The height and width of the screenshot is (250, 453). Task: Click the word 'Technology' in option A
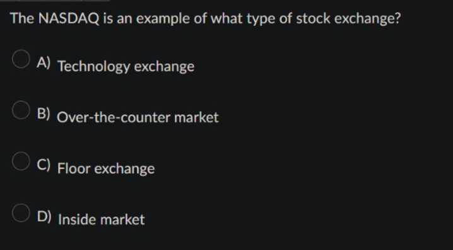coord(94,67)
